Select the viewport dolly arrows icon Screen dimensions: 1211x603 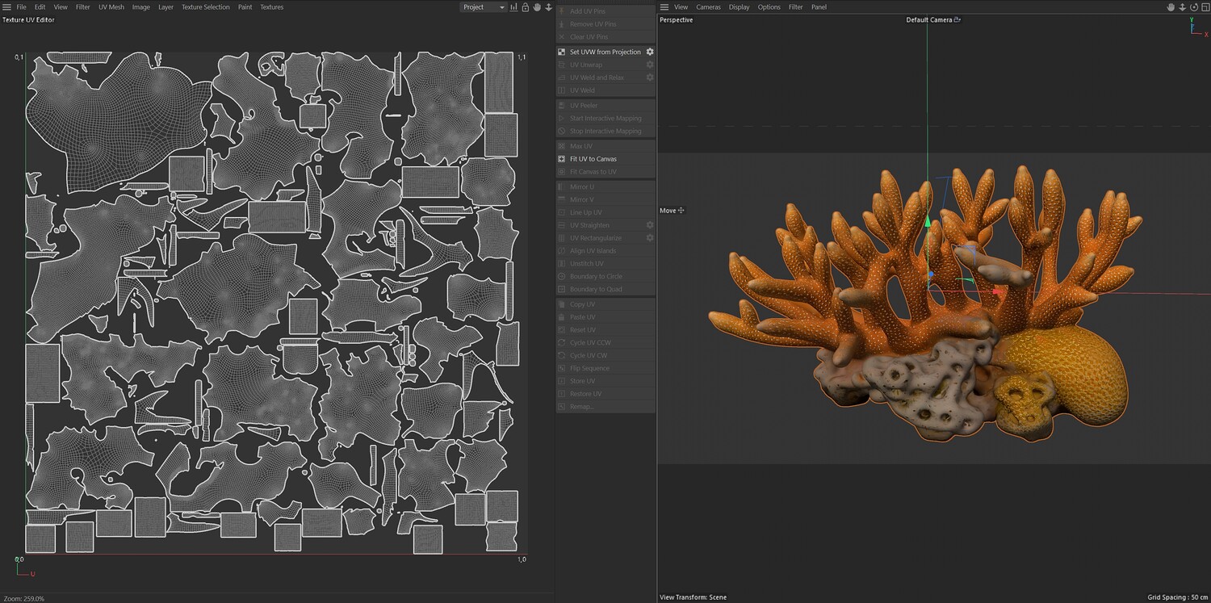[x=1183, y=7]
